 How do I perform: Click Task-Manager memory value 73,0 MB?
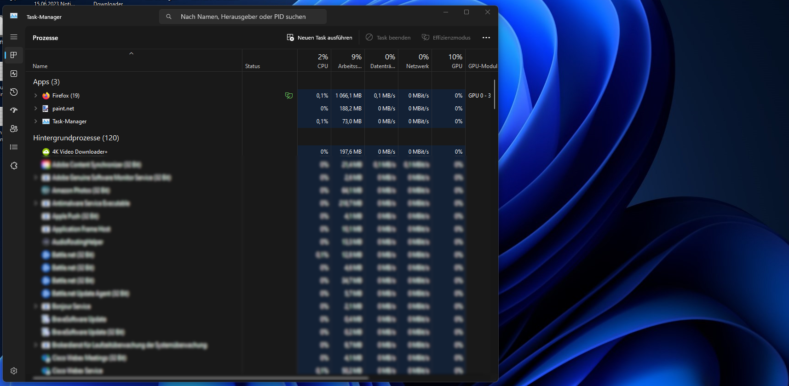[x=352, y=121]
